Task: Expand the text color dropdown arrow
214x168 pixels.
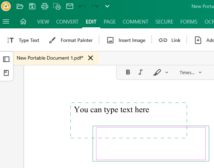Action: (167, 72)
